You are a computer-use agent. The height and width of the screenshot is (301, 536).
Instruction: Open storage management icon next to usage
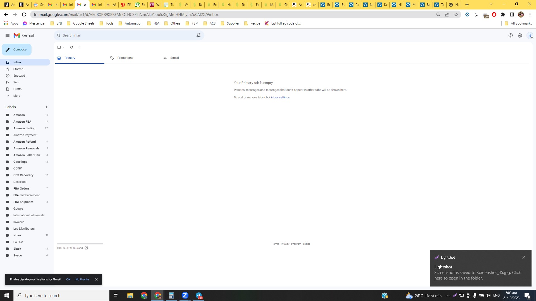pyautogui.click(x=86, y=248)
